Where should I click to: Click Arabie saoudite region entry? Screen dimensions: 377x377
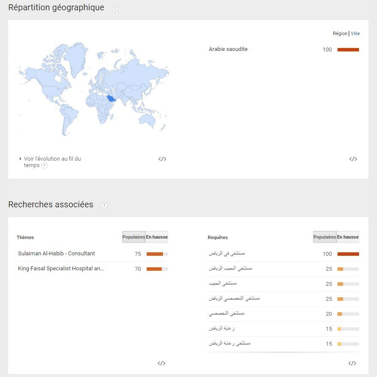point(228,49)
